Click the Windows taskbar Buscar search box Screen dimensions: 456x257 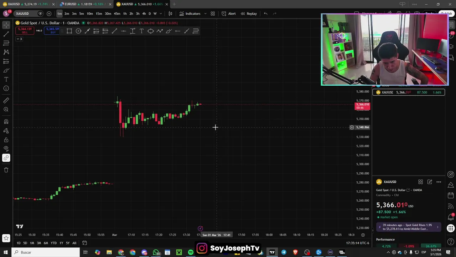coord(46,252)
